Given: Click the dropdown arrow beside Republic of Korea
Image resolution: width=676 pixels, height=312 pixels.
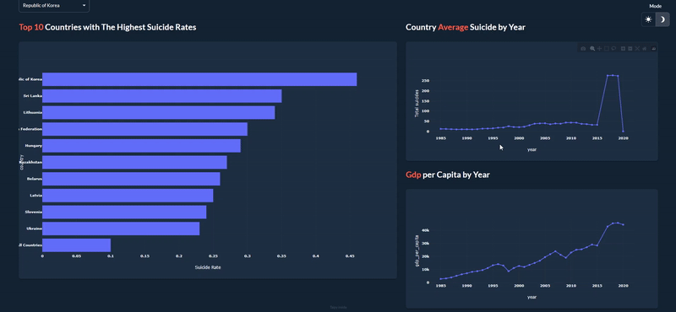Looking at the screenshot, I should click(84, 6).
